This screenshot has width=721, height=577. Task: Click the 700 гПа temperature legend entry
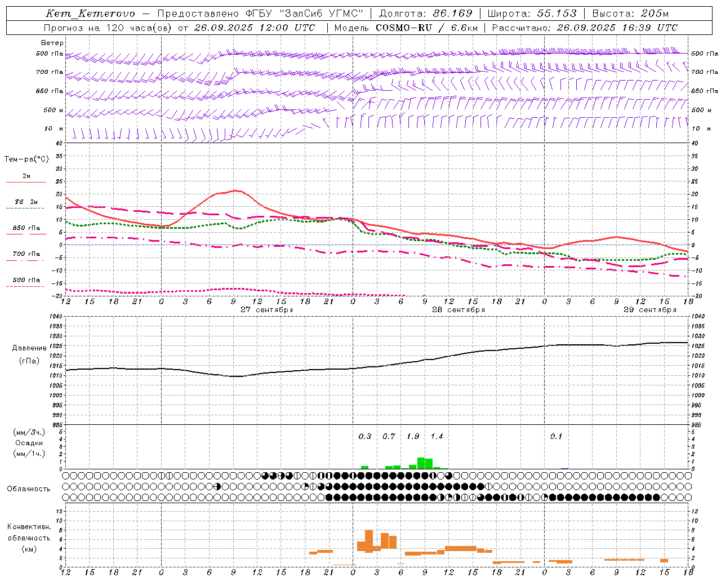(26, 254)
